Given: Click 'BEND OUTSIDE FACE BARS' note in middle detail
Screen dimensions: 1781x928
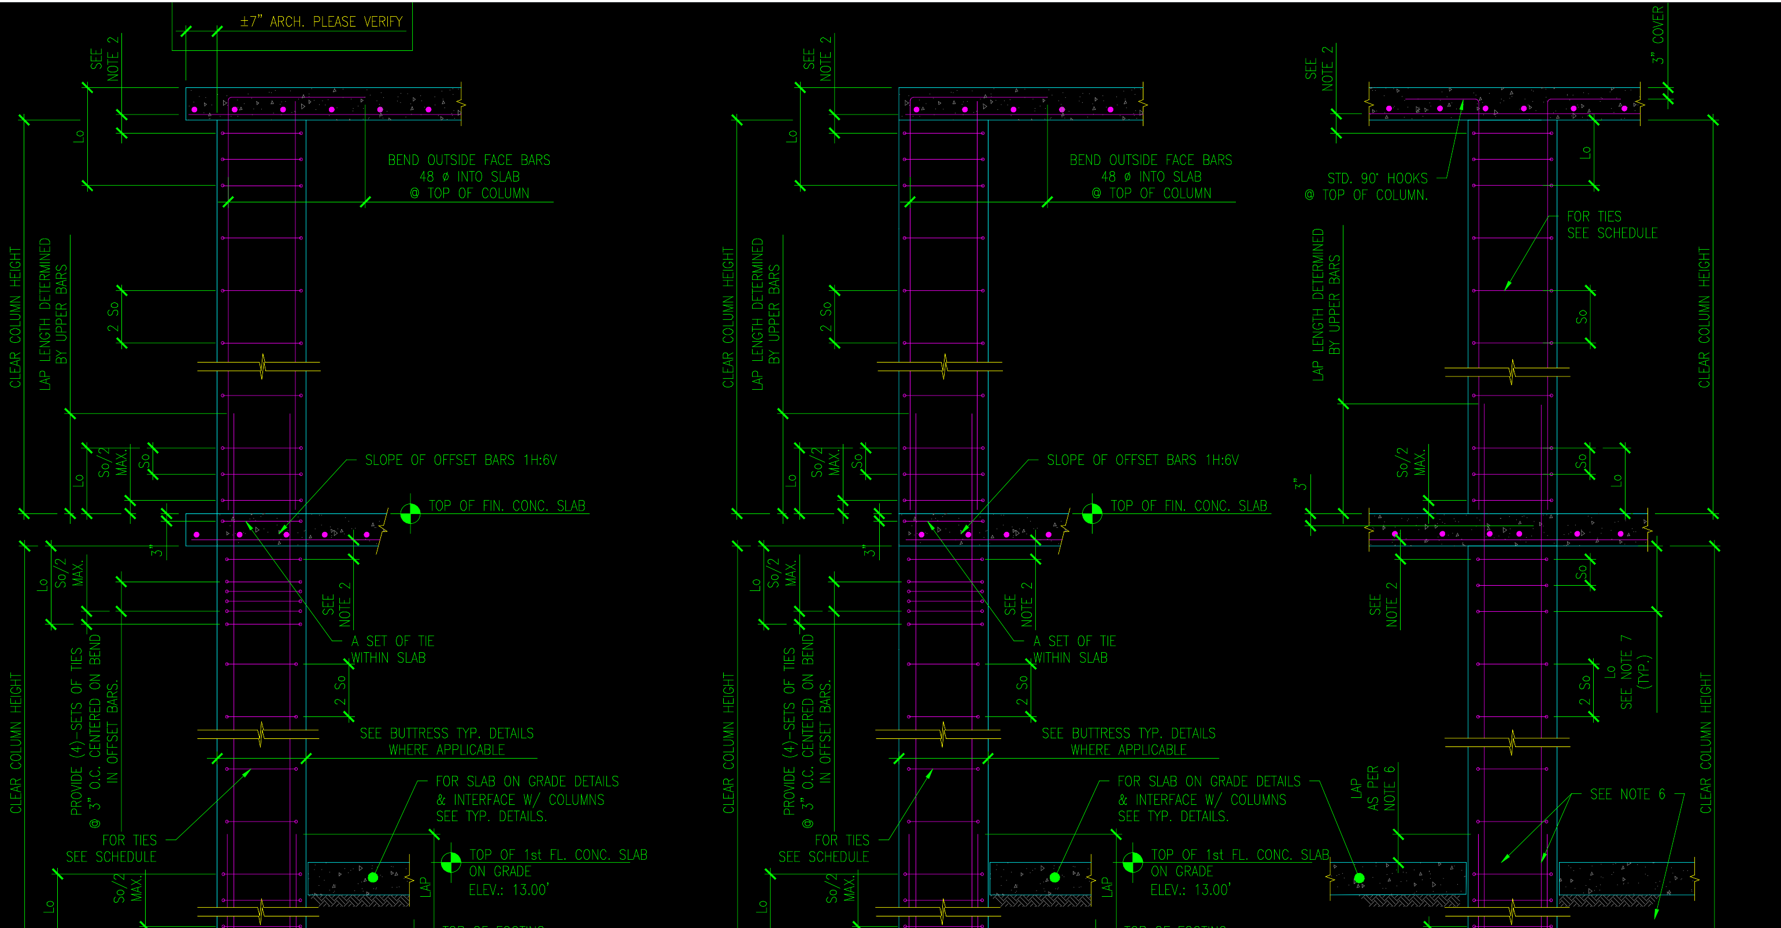Looking at the screenshot, I should coord(1150,160).
